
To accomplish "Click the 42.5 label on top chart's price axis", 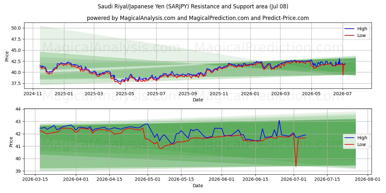I will tap(16, 61).
